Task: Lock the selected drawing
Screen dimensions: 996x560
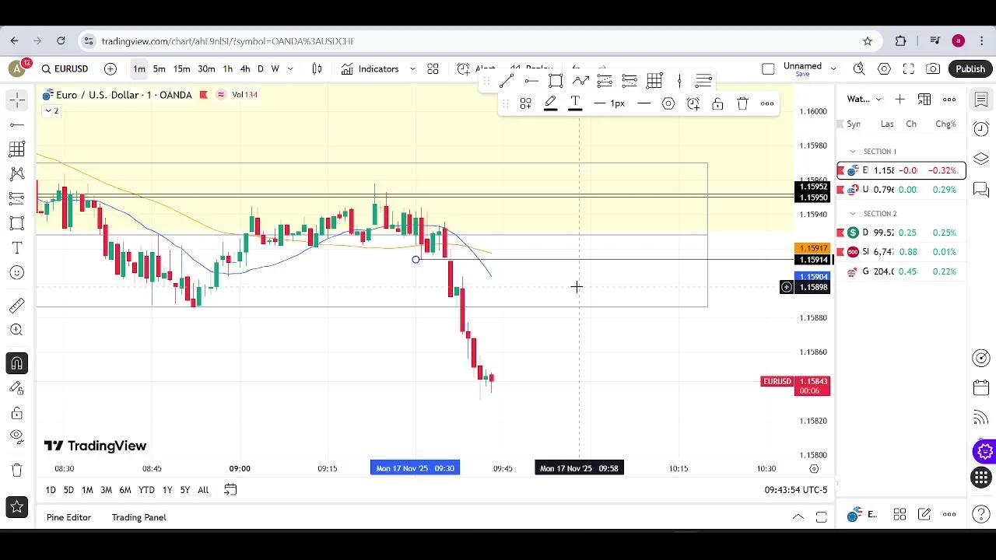Action: pyautogui.click(x=717, y=103)
